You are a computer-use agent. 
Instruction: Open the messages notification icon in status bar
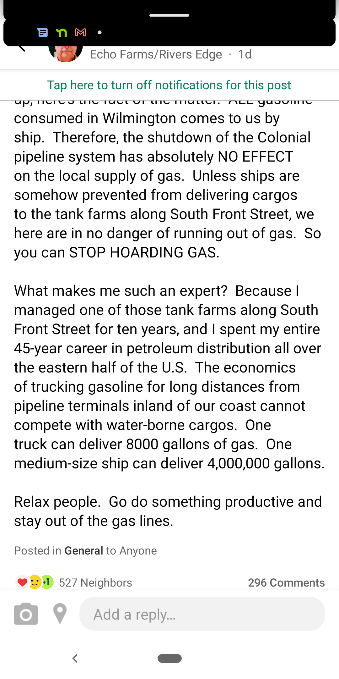coord(42,32)
